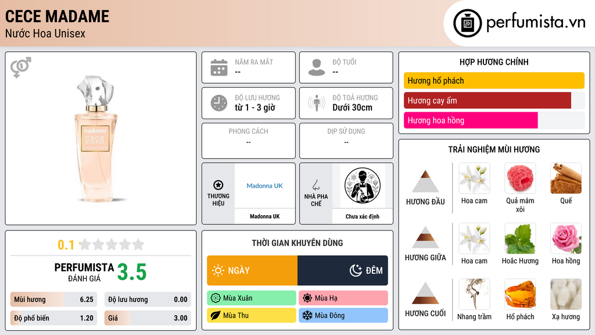595x335 pixels.
Task: Click the 'Dưới 30cm' value
Action: pyautogui.click(x=353, y=108)
